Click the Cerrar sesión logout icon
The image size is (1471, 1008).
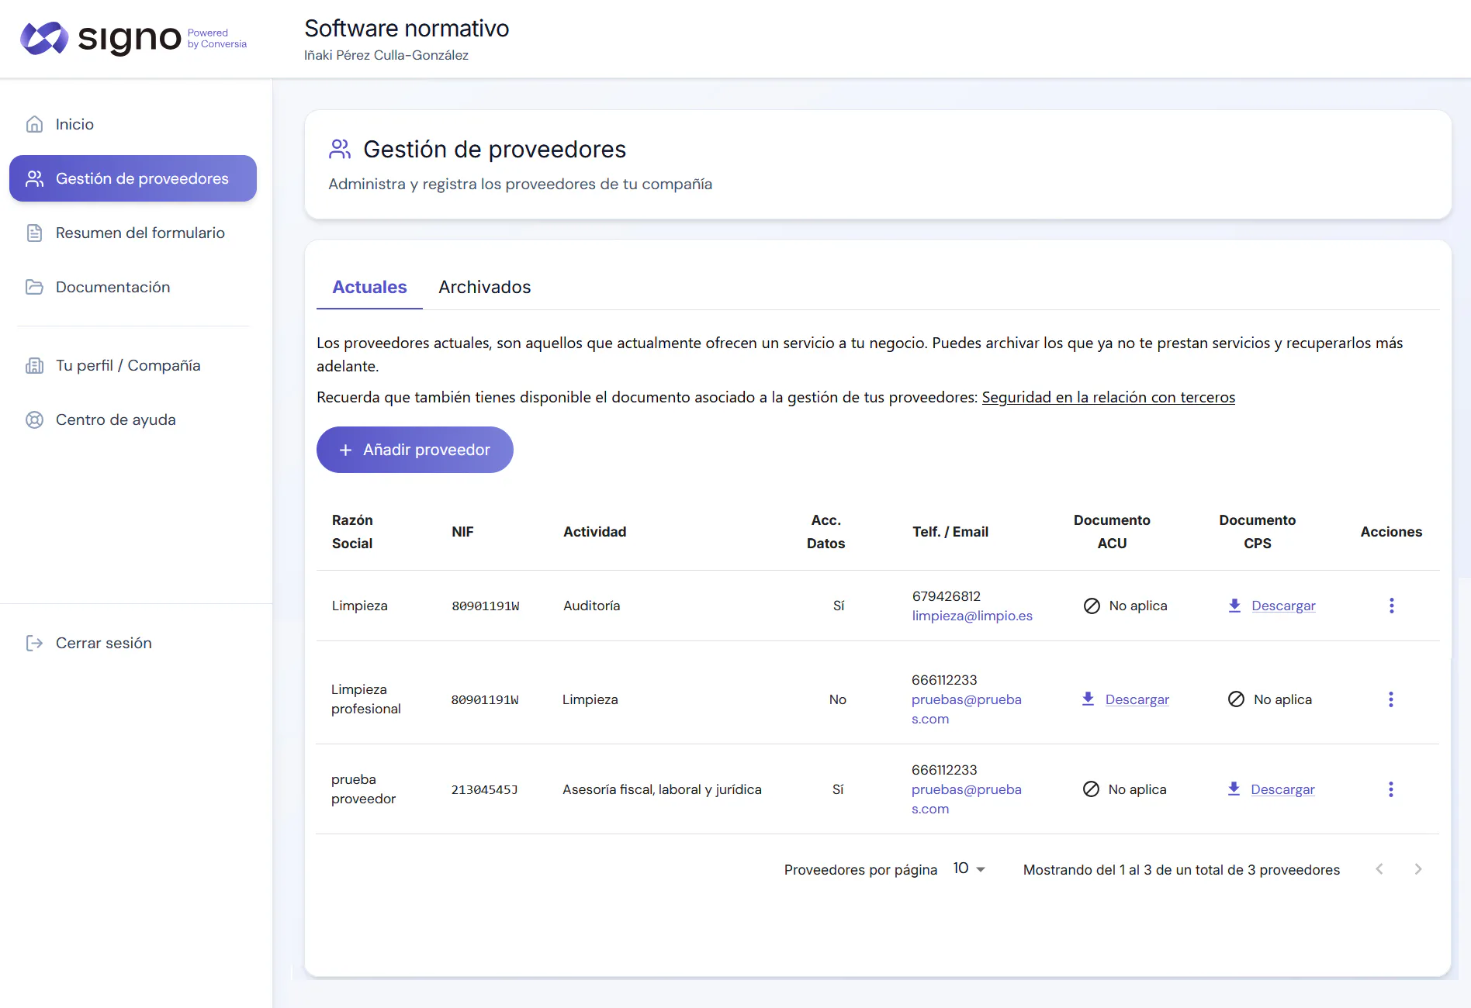34,643
